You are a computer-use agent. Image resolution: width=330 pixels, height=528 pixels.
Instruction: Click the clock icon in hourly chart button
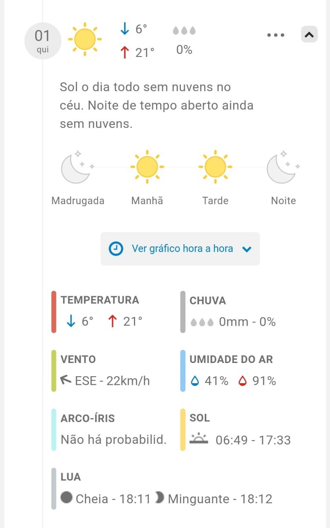point(116,249)
